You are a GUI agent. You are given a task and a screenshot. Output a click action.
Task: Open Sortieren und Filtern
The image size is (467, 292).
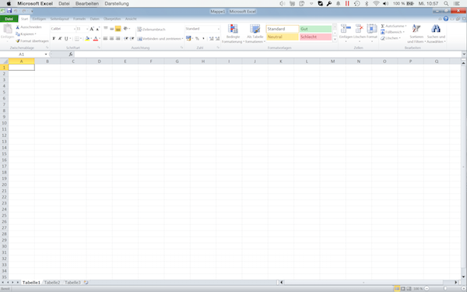click(416, 33)
